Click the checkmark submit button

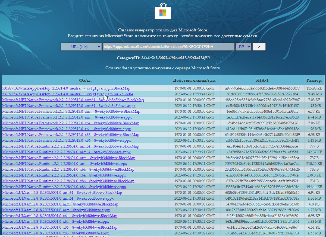point(259,47)
